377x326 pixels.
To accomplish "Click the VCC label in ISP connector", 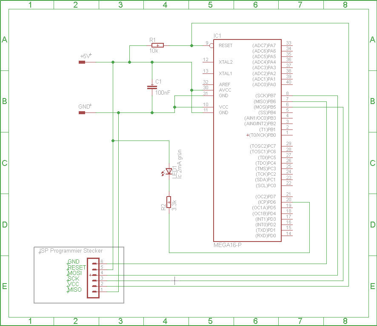I will click(73, 284).
